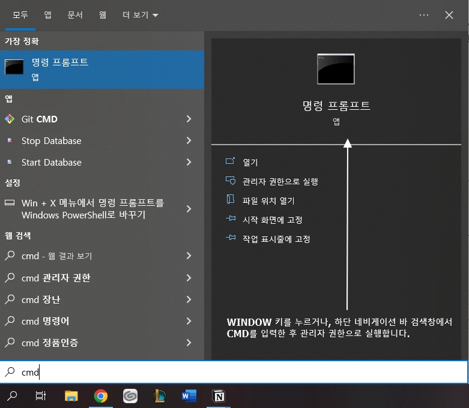The width and height of the screenshot is (469, 408).
Task: Select the 'cmd 명령어' web suggestion
Action: [46, 321]
